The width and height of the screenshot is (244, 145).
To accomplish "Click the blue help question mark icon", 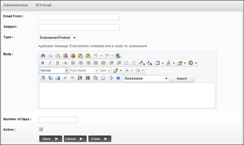I will [118, 78].
